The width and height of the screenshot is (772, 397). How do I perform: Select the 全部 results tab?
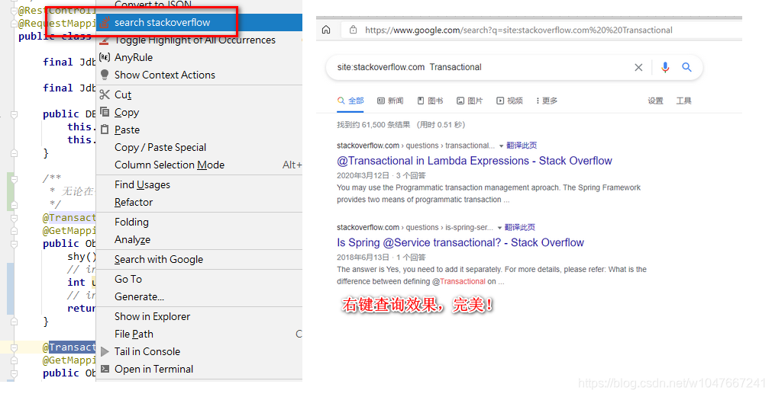click(x=350, y=101)
